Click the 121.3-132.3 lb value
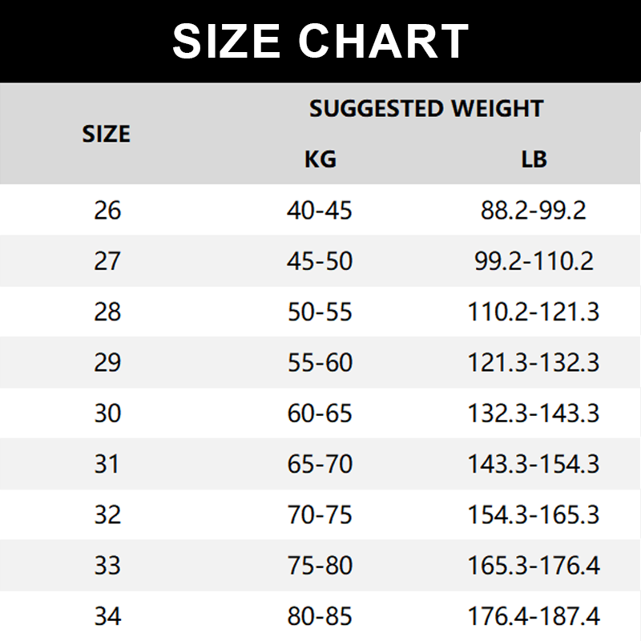 coord(534,362)
